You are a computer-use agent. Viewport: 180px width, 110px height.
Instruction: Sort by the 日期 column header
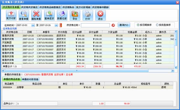click(29, 32)
